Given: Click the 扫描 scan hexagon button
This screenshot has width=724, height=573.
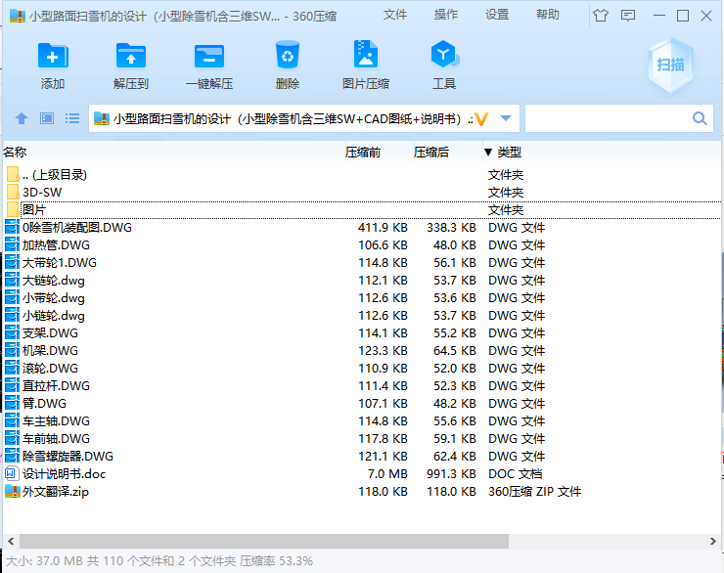Looking at the screenshot, I should pyautogui.click(x=671, y=65).
